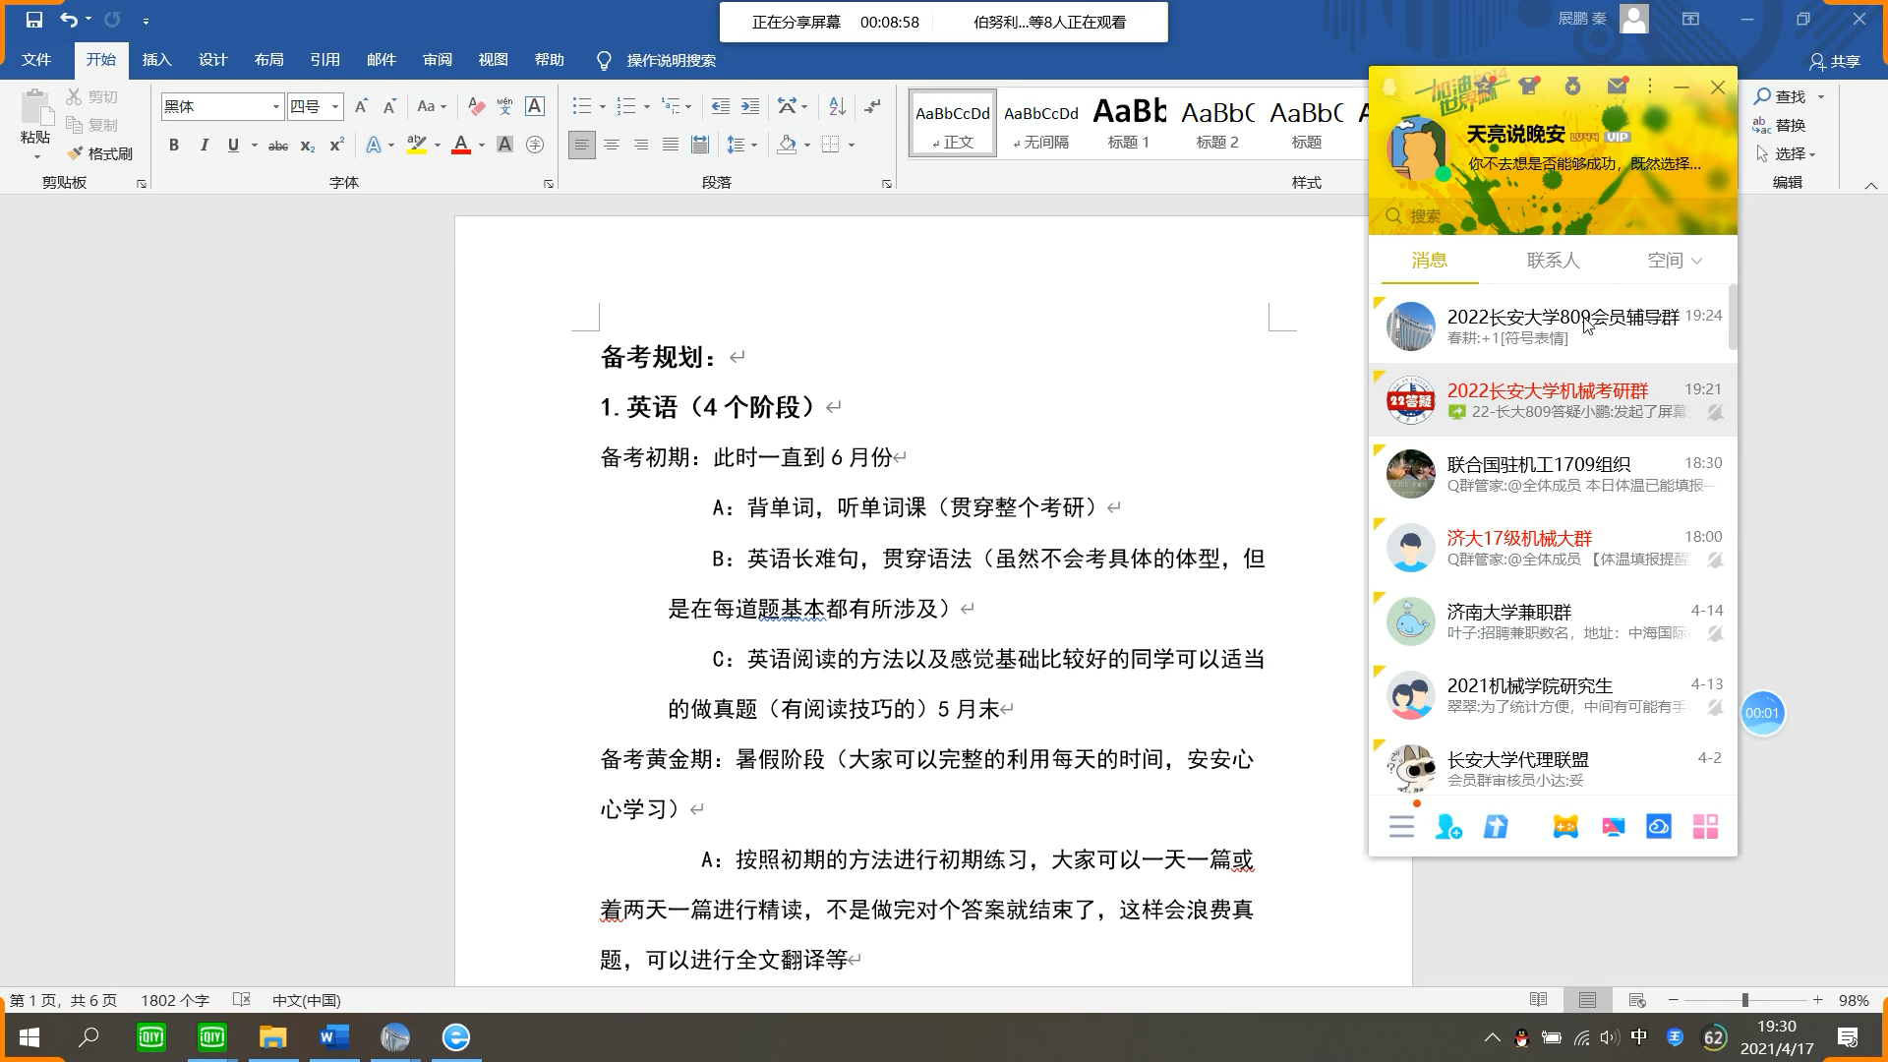Viewport: 1888px width, 1062px height.
Task: Open QQ main menu hamburger icon
Action: point(1401,827)
